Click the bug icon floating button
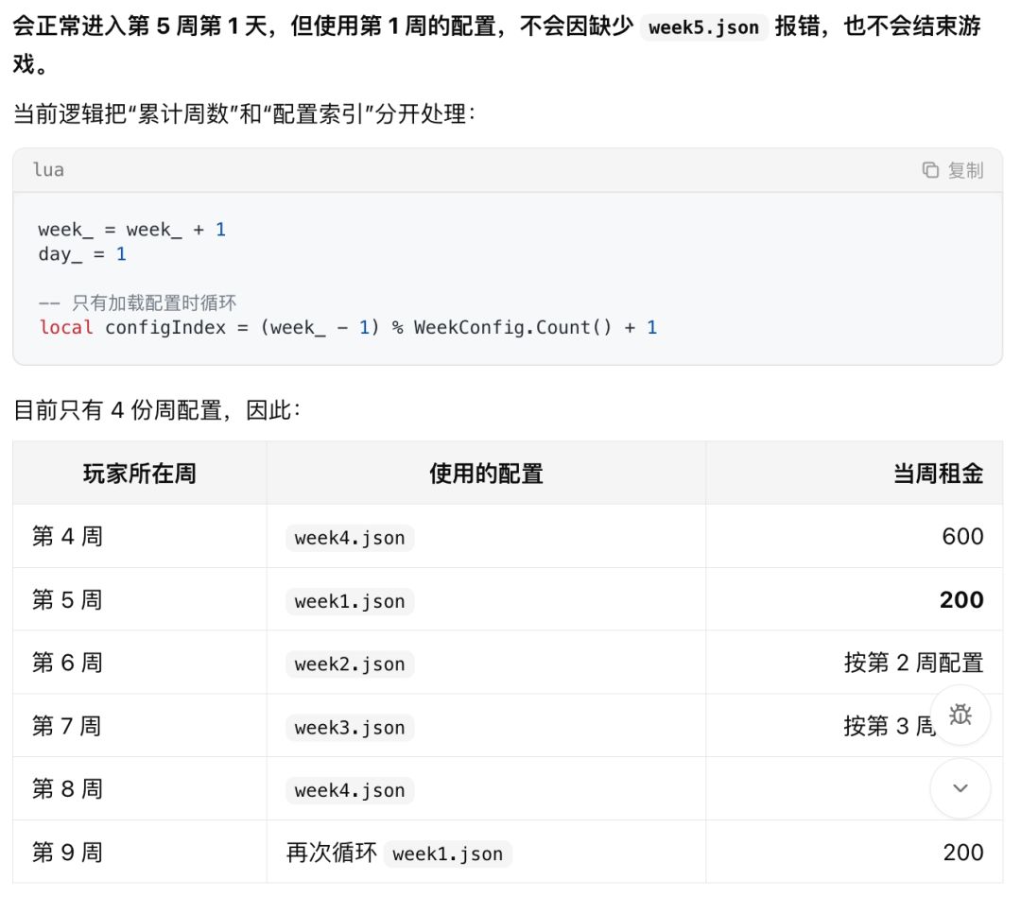The image size is (1021, 897). coord(960,714)
